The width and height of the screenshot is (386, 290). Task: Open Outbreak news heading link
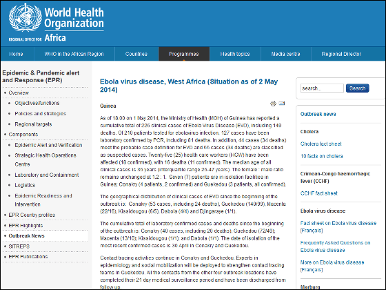(318, 114)
